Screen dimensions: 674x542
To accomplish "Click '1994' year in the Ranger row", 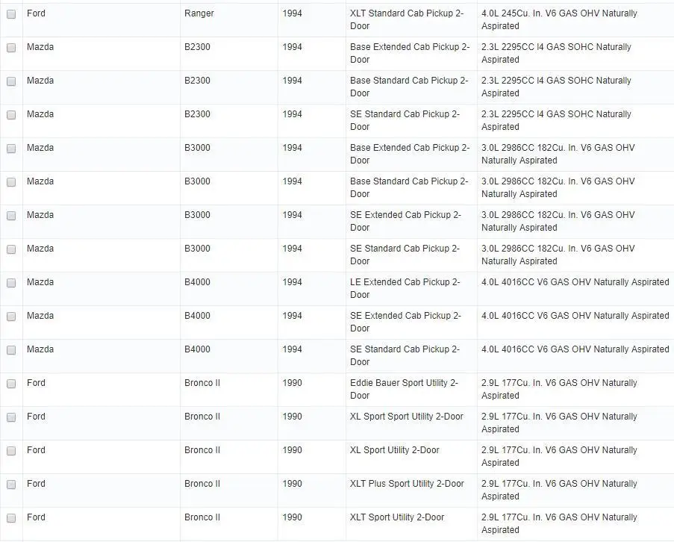I will click(x=292, y=13).
